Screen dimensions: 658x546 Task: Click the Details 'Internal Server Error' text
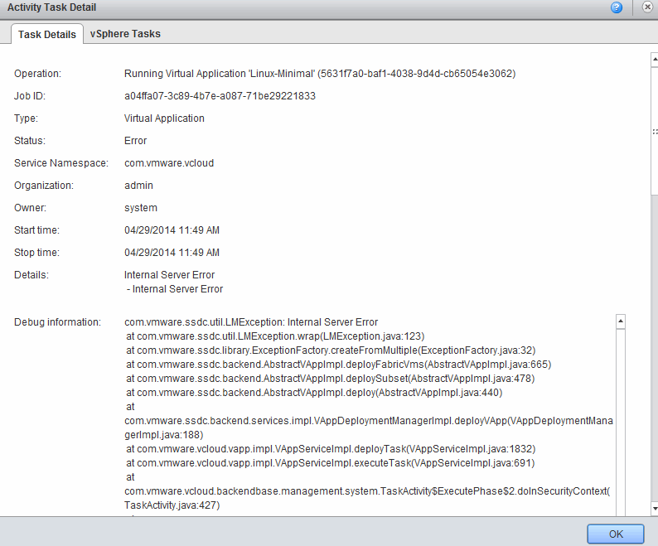click(169, 275)
